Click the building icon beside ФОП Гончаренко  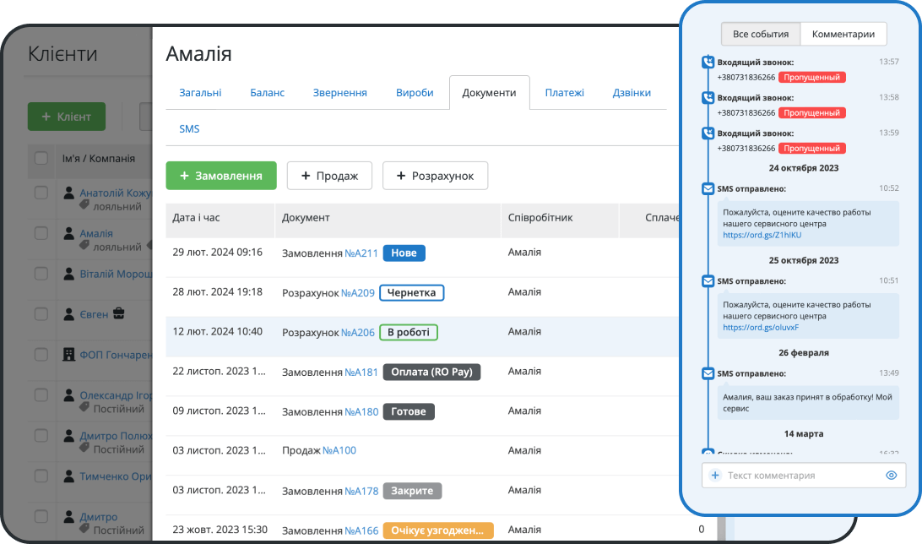(x=69, y=355)
